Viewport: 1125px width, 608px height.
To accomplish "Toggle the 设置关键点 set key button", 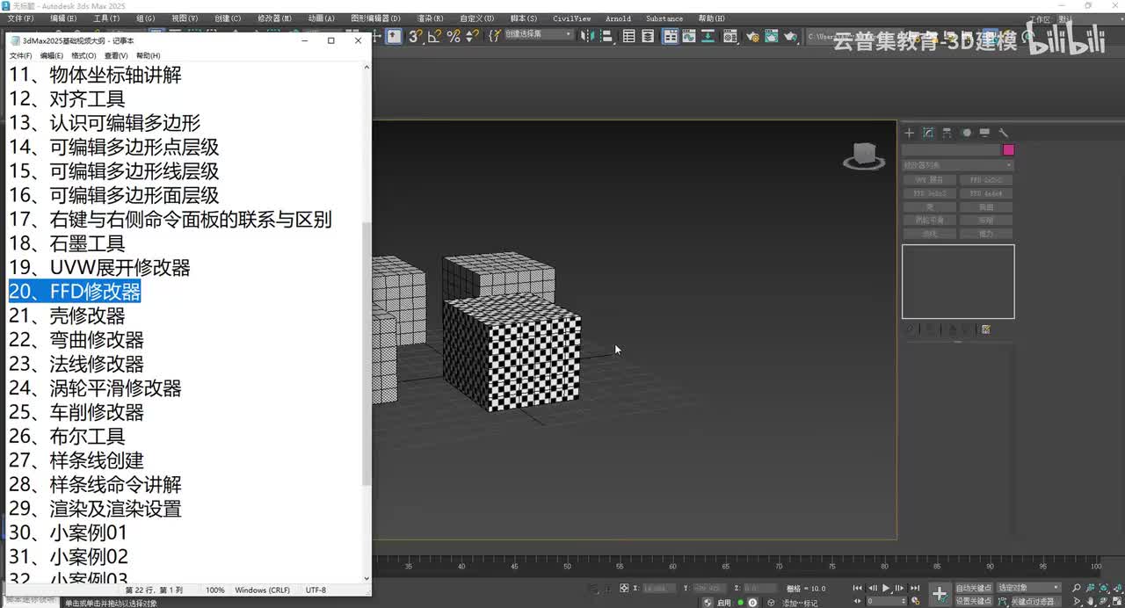I will coord(974,601).
